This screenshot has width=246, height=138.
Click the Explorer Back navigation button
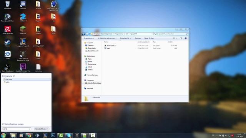[83, 34]
